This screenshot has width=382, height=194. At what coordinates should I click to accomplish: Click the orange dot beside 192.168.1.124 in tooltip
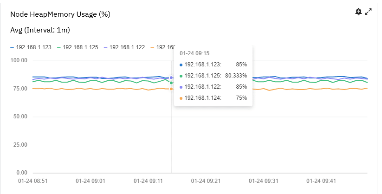[181, 98]
